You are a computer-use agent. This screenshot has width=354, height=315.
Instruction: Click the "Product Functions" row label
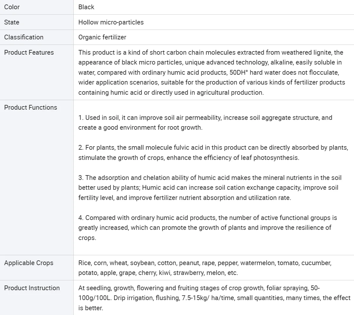pos(31,107)
